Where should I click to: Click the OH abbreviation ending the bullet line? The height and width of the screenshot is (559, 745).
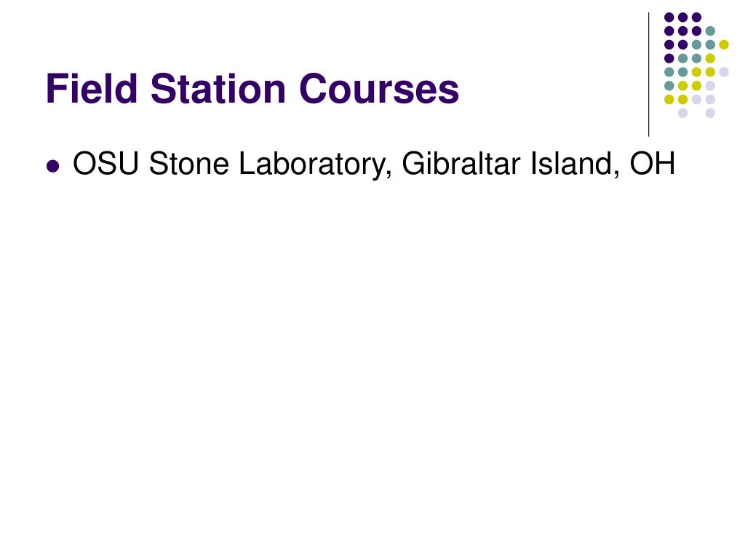pyautogui.click(x=653, y=164)
